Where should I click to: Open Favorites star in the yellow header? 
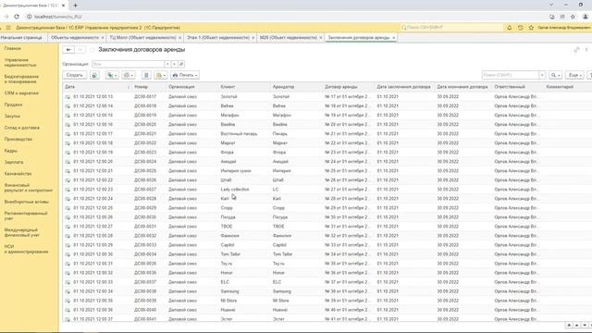coord(531,28)
